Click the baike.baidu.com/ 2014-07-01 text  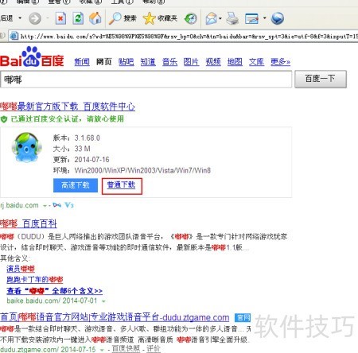pyautogui.click(x=52, y=301)
